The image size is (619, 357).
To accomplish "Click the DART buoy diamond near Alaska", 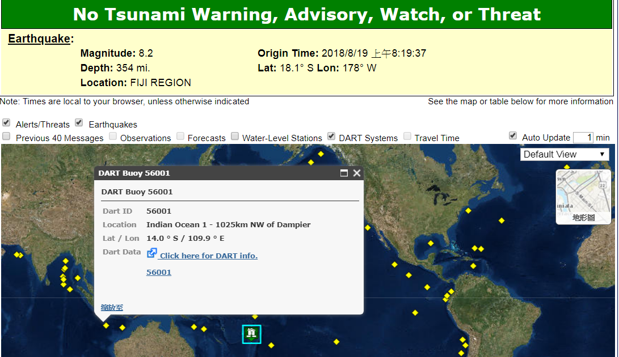I will [321, 154].
